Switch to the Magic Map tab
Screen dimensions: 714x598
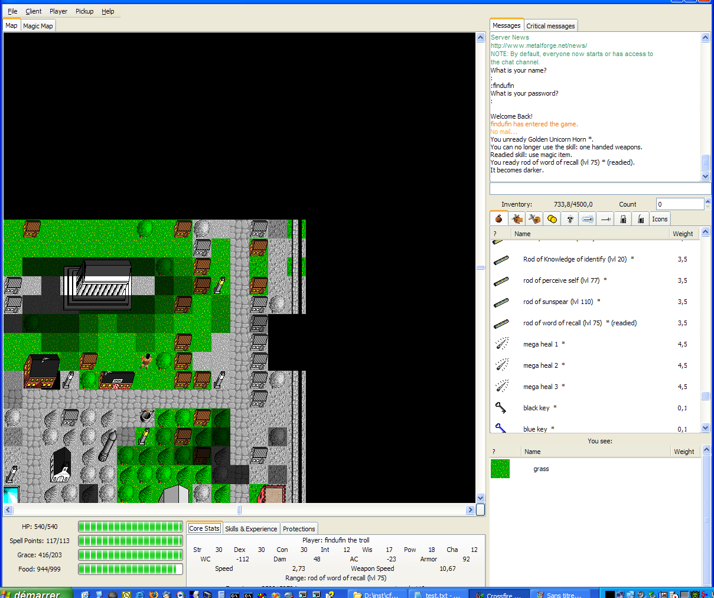pos(38,26)
